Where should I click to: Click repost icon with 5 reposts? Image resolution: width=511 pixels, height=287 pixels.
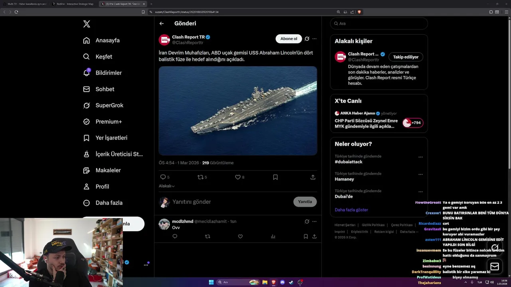(200, 177)
